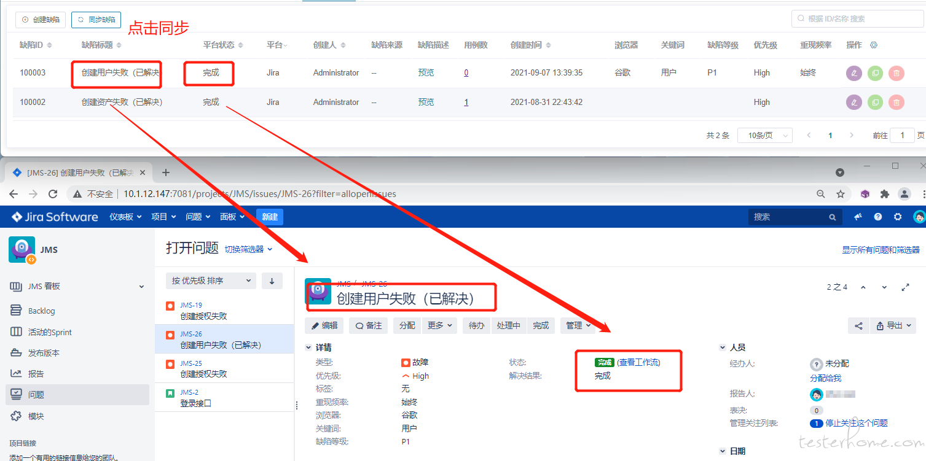The image size is (926, 461).
Task: Click the 备注 button
Action: tap(368, 325)
